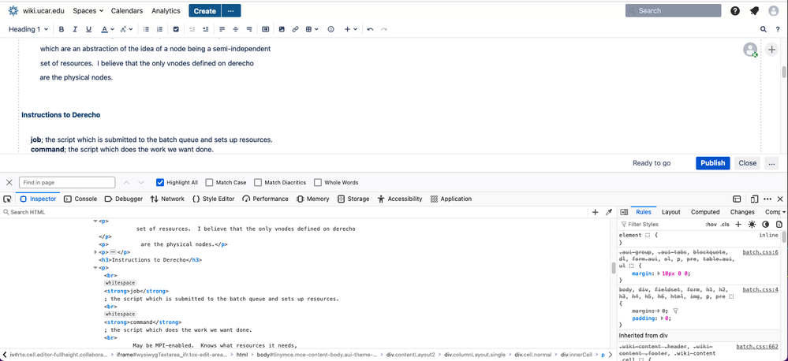Viewport: 788px width, 361px height.
Task: Open the page layout tool
Action: 266,29
